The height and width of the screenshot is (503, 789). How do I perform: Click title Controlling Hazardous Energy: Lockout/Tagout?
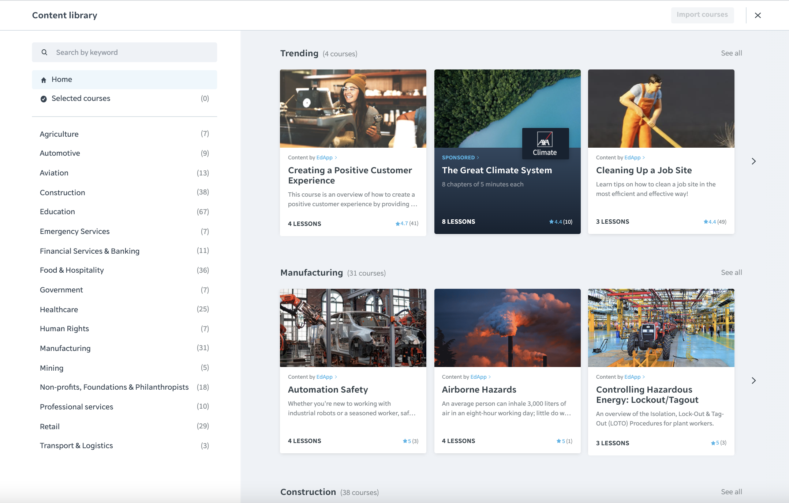[647, 395]
